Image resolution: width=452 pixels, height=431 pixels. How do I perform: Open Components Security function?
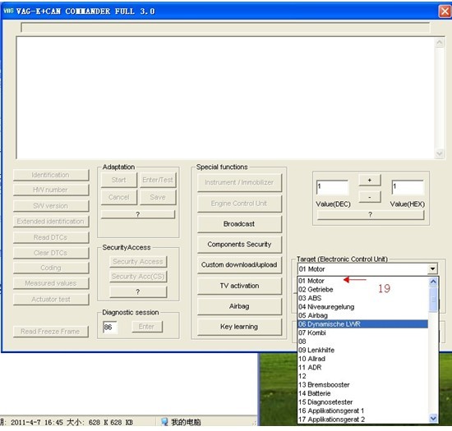pyautogui.click(x=239, y=245)
